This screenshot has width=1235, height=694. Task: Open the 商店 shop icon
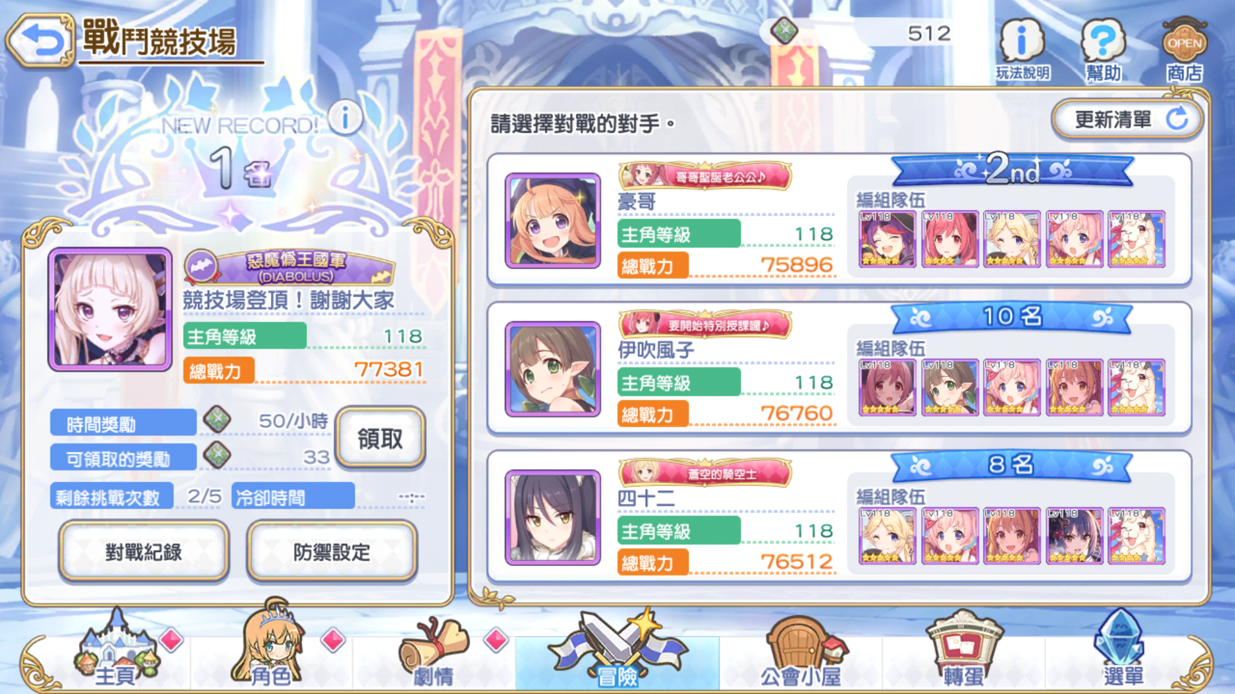click(1184, 49)
